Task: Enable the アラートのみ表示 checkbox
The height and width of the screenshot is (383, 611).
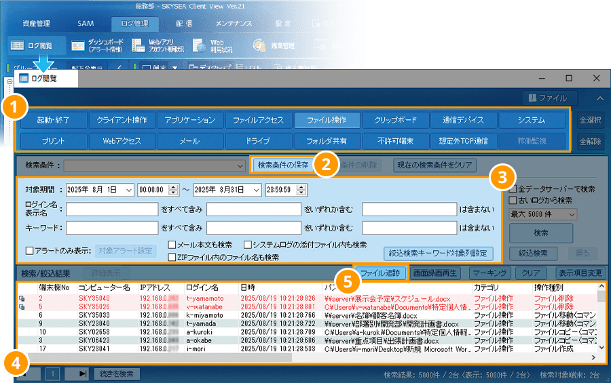Action: tap(29, 251)
